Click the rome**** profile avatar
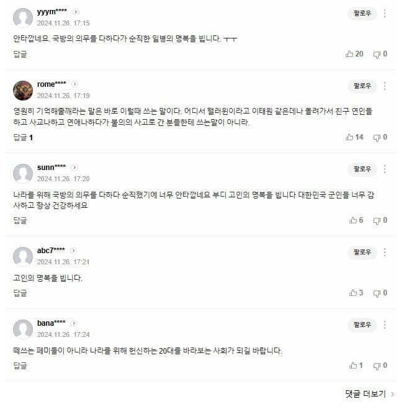Image resolution: width=404 pixels, height=412 pixels. [x=23, y=91]
